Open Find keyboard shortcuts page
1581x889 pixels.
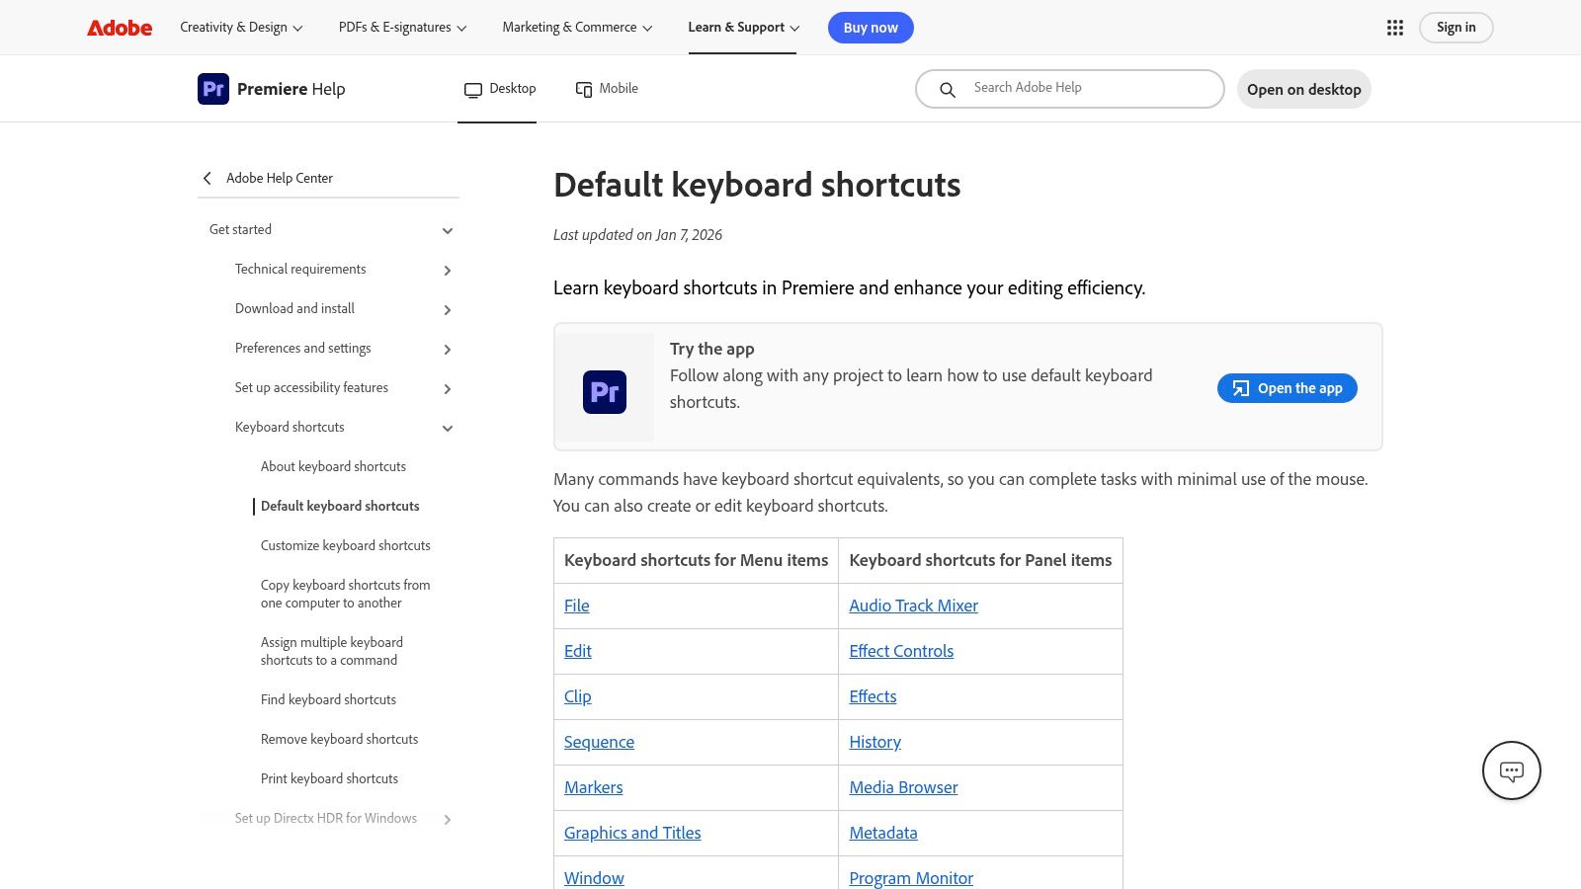328,699
